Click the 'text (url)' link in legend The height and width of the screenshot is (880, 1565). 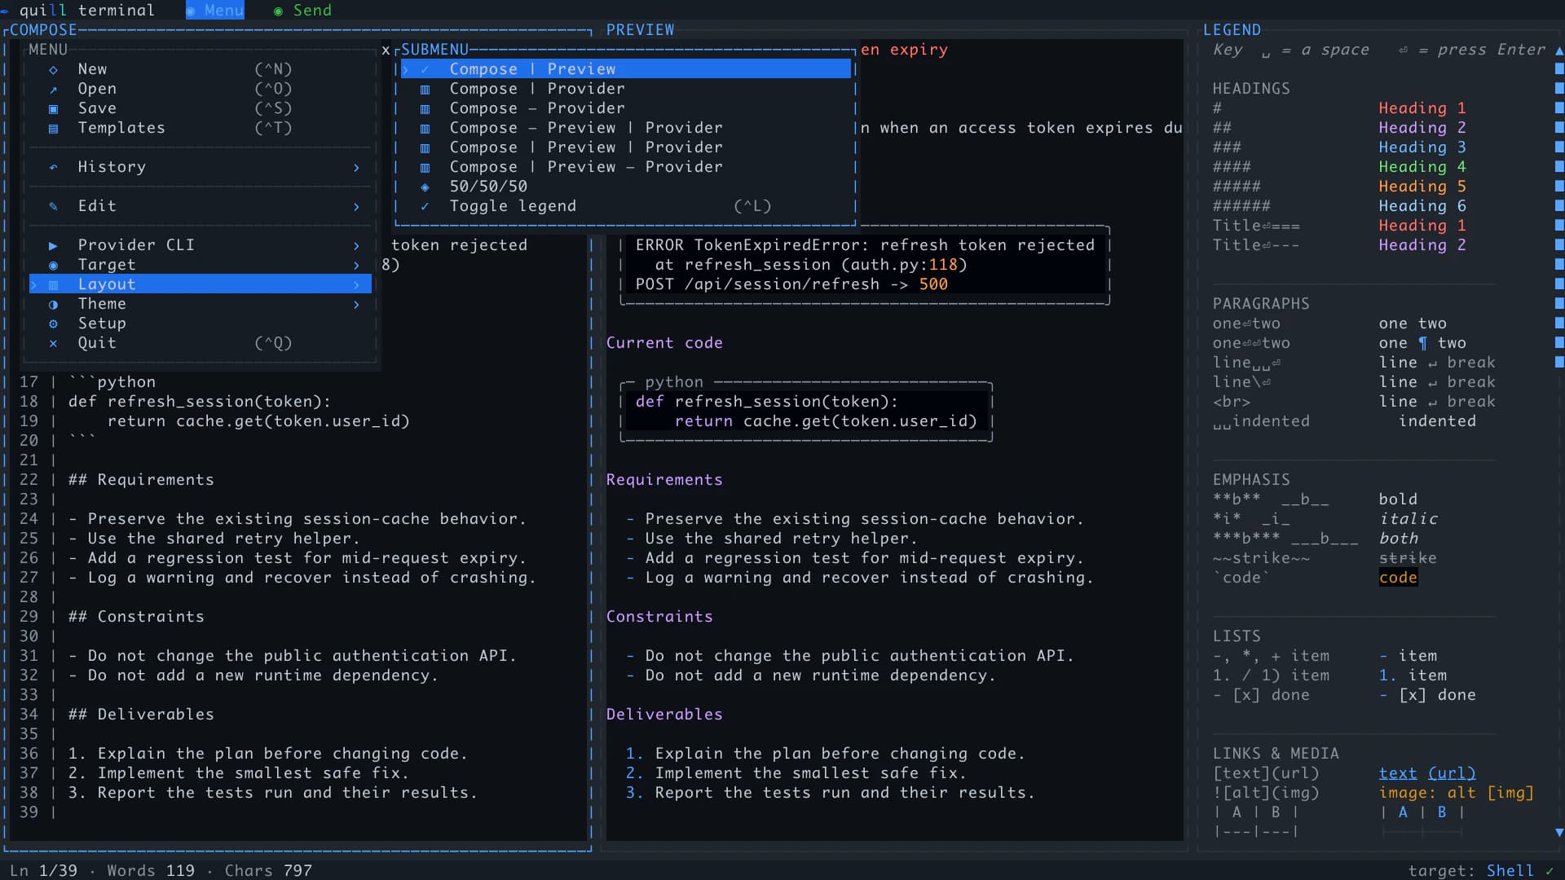point(1427,773)
